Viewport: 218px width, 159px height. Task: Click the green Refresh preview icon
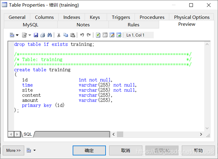(x=98, y=35)
